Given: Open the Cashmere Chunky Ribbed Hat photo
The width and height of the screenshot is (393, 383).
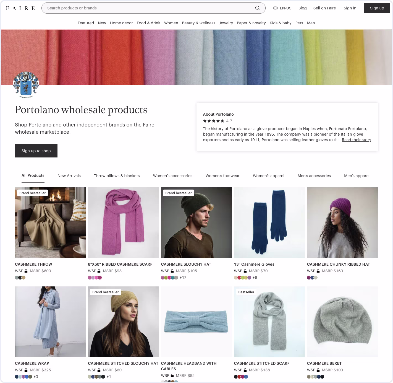Looking at the screenshot, I should [x=342, y=223].
